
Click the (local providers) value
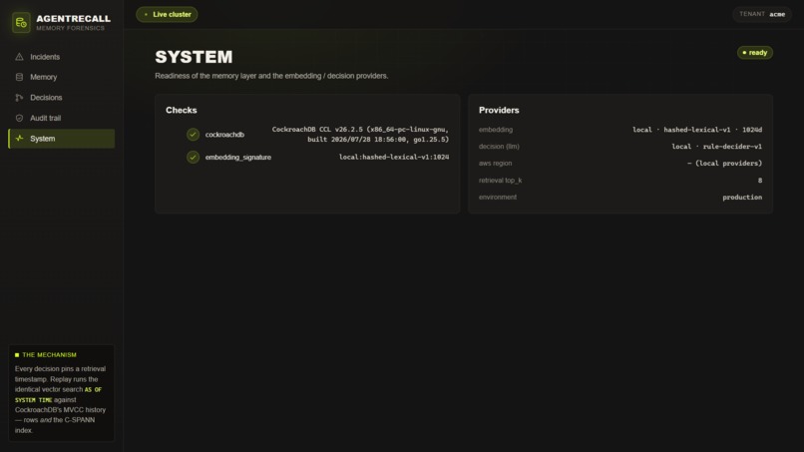point(724,164)
